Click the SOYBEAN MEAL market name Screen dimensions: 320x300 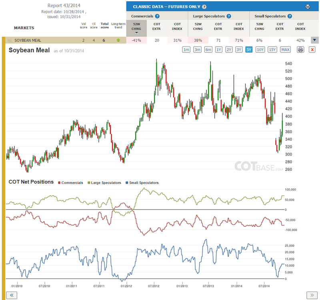(x=28, y=40)
